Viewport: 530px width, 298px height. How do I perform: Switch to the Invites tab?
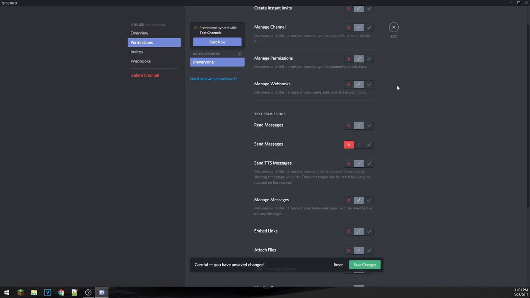[137, 51]
